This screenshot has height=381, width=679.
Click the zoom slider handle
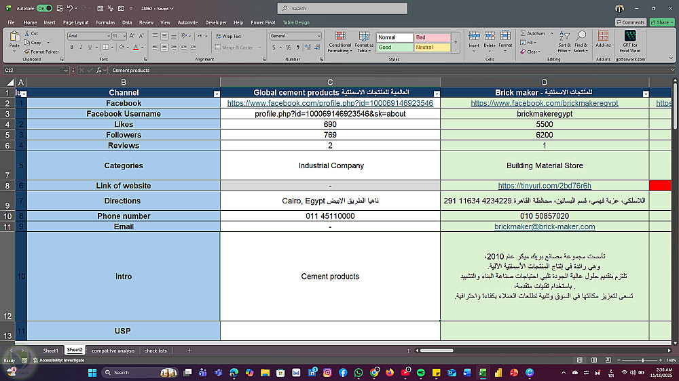[x=642, y=360]
